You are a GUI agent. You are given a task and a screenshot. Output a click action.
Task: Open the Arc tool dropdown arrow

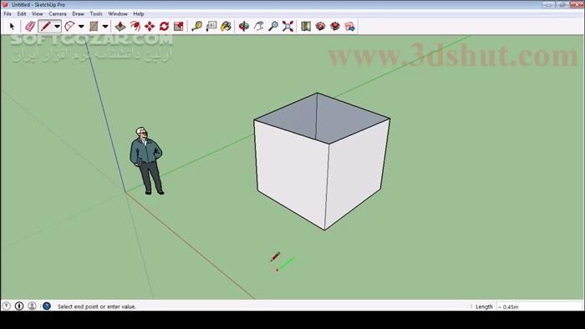coord(81,27)
